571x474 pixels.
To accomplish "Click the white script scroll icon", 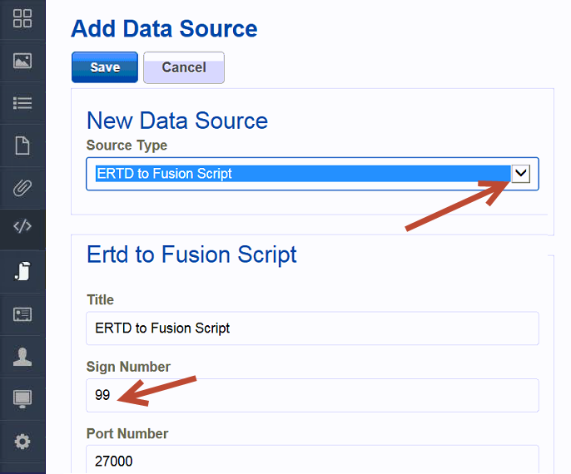I will (x=22, y=271).
